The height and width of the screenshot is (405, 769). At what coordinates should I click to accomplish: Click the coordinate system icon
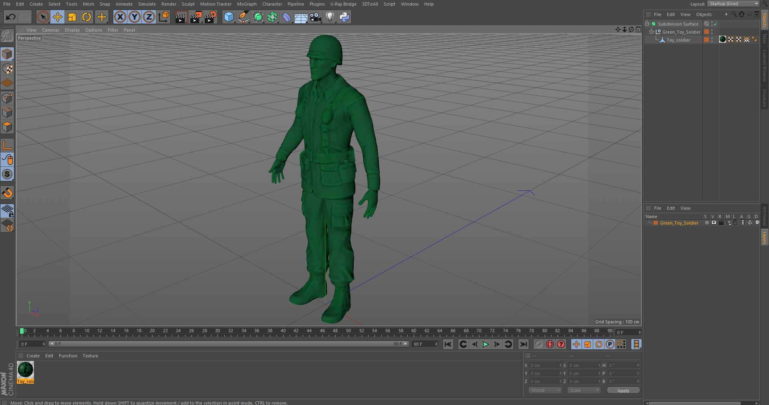pos(164,17)
